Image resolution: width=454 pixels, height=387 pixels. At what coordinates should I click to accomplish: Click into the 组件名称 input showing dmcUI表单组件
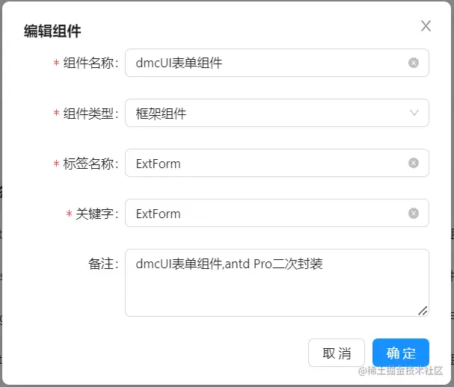[x=262, y=63]
